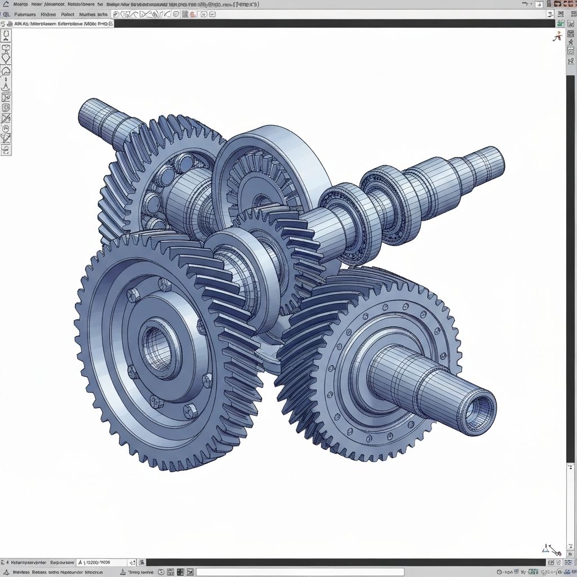
Task: Click the top icon in left vertical toolbar
Action: [6, 36]
